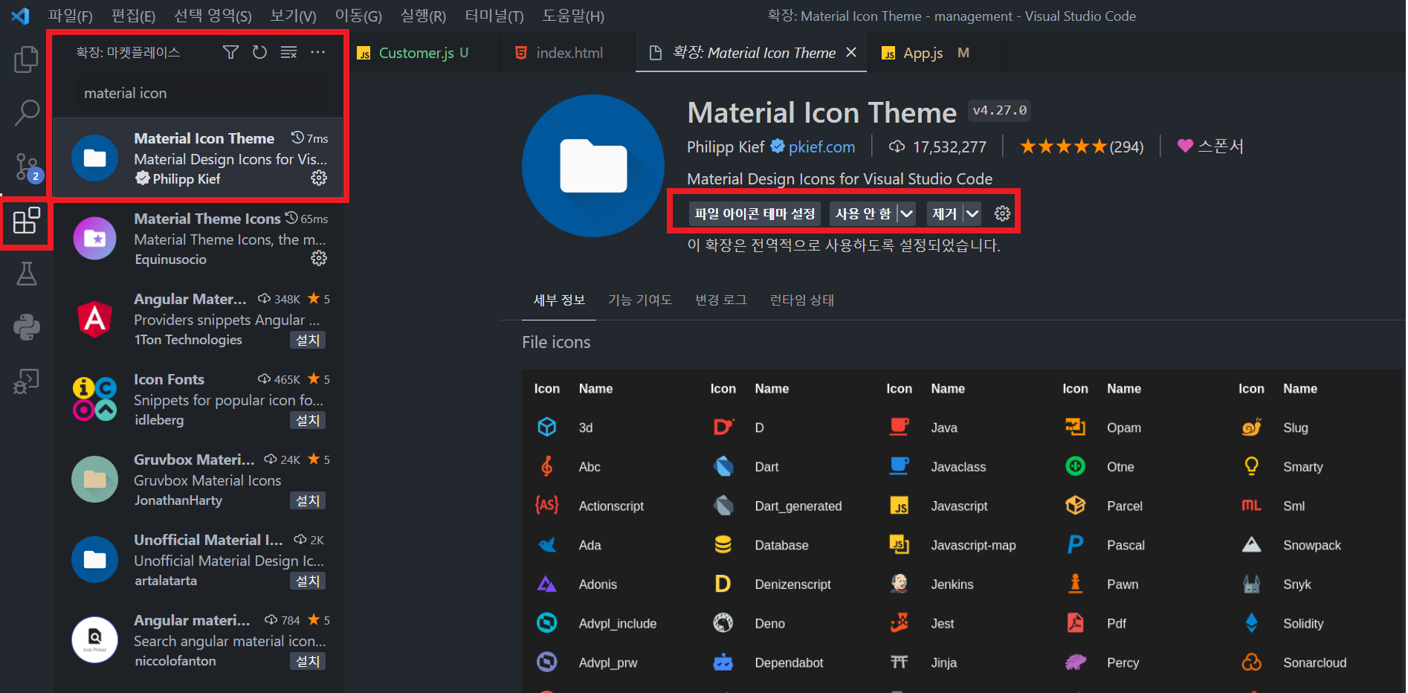Select the 기능 기여도 tab
Image resolution: width=1408 pixels, height=693 pixels.
click(x=639, y=300)
